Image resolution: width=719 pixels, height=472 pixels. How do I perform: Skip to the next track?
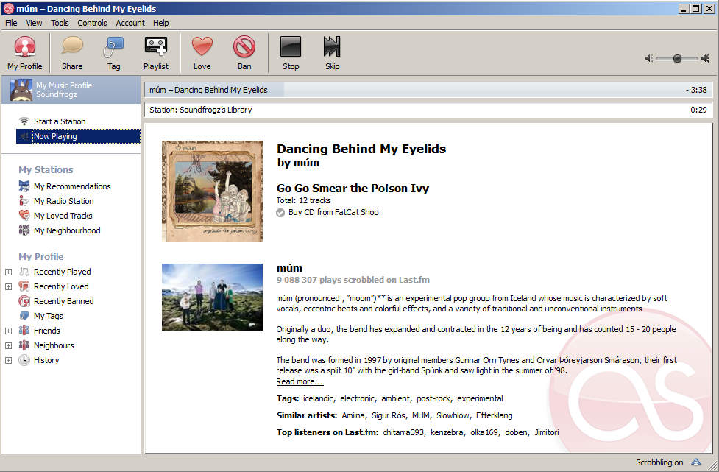(333, 53)
